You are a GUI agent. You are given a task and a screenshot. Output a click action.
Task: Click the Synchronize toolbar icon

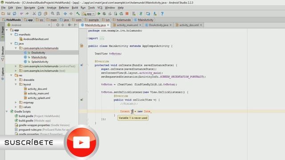[14, 14]
